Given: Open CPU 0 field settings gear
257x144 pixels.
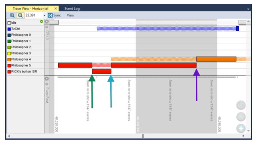Looking at the screenshot, I should [47, 22].
